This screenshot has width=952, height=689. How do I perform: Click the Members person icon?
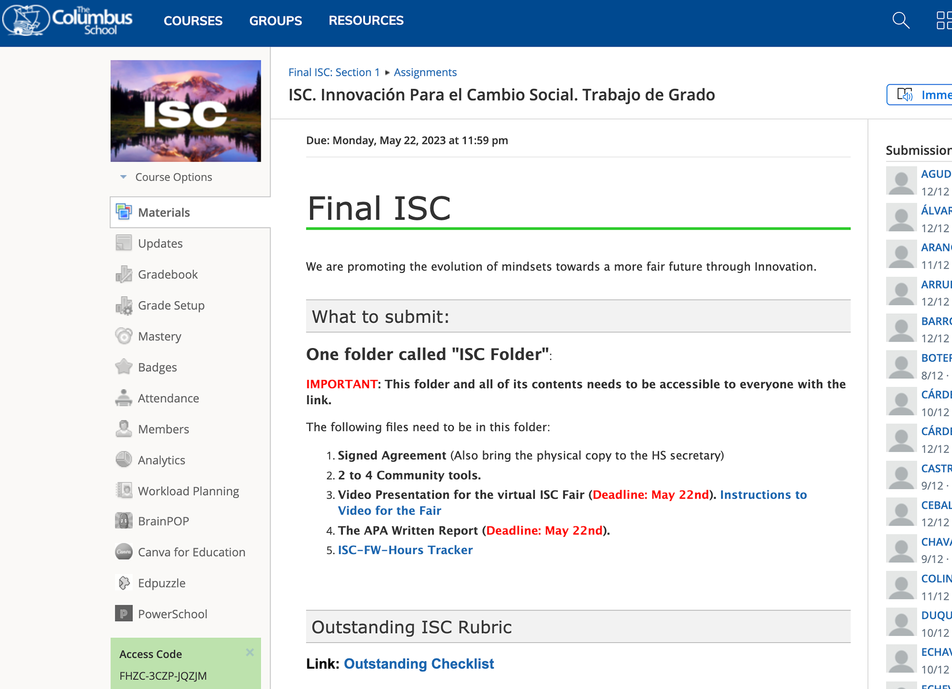123,429
